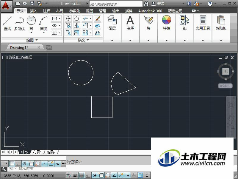Open the 参数化 ribbon tab

tap(75, 11)
